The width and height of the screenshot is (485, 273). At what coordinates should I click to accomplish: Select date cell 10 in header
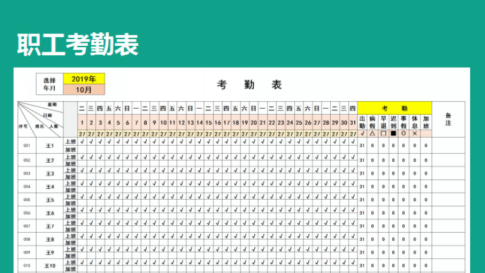[164, 123]
